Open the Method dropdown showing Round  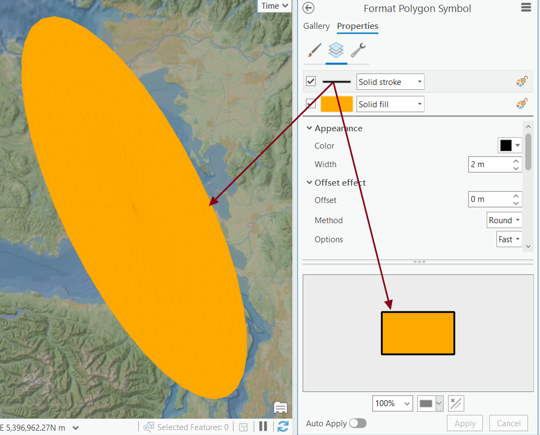[504, 220]
